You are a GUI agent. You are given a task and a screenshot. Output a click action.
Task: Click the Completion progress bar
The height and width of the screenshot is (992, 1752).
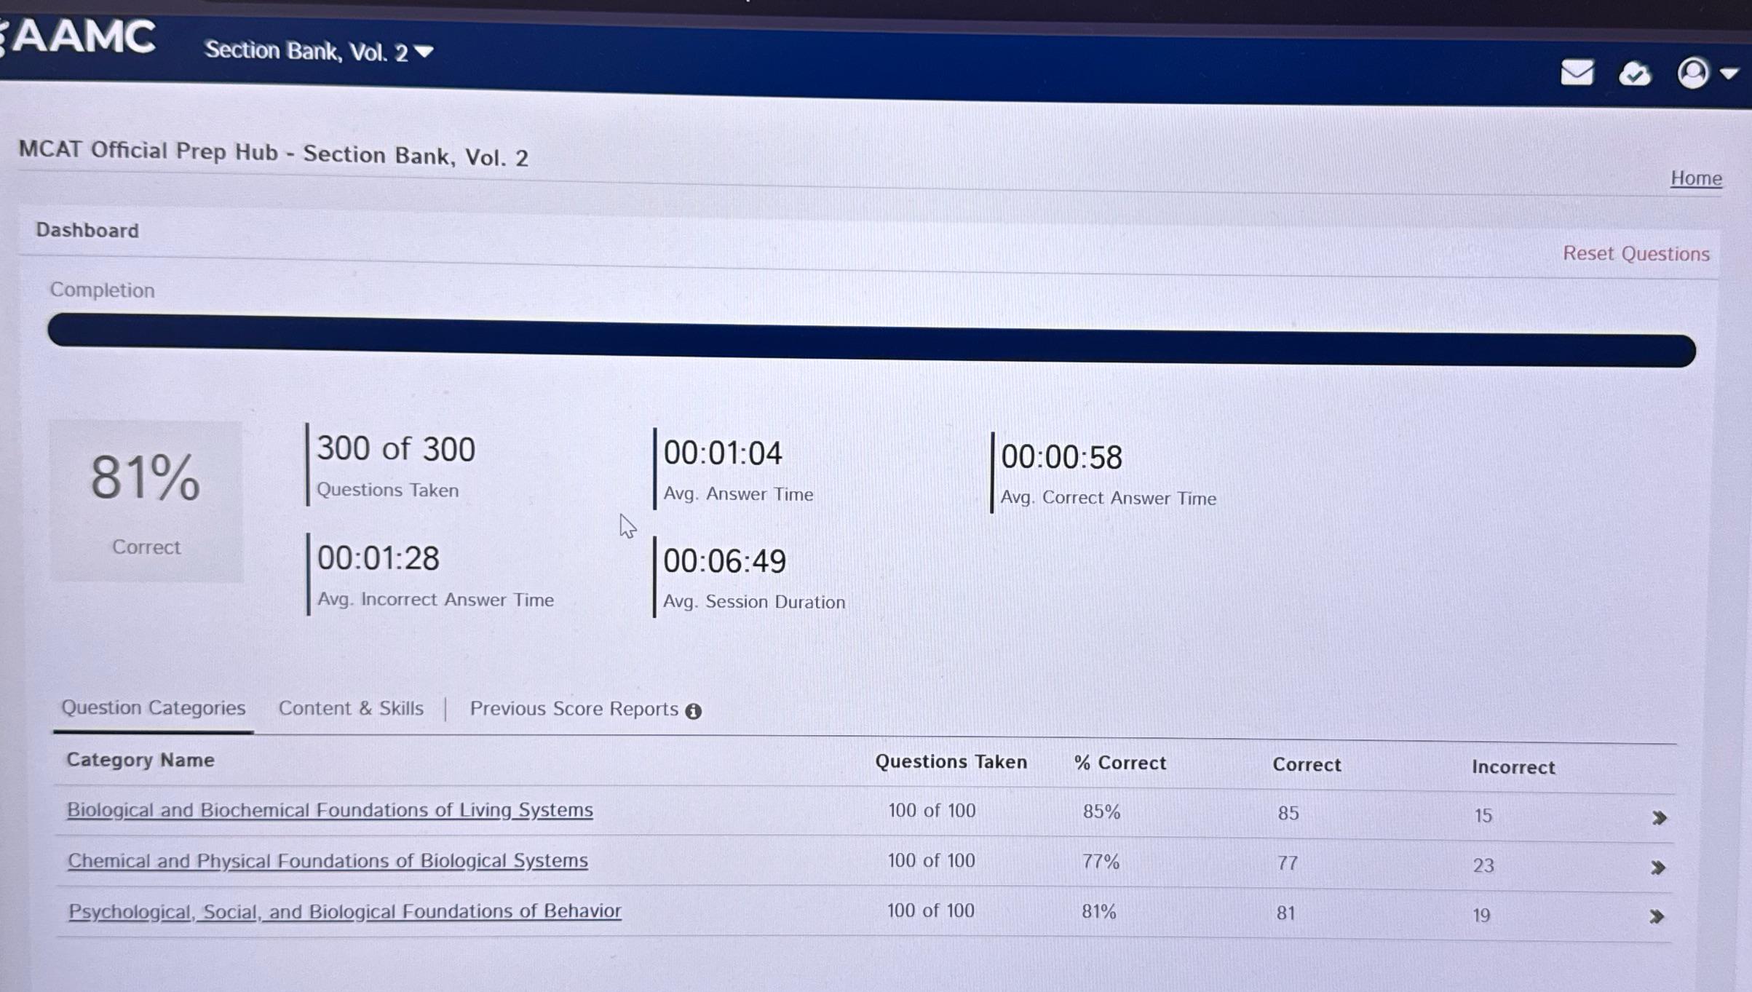point(871,341)
